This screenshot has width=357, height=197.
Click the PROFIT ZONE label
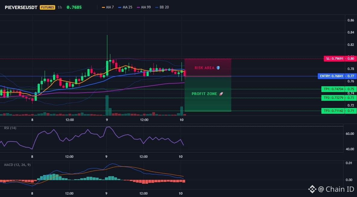pos(204,94)
